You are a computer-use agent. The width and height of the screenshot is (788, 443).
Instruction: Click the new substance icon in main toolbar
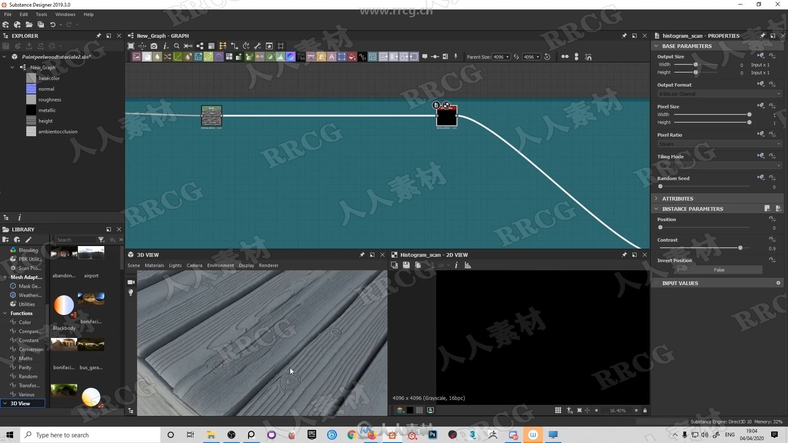tap(6, 25)
